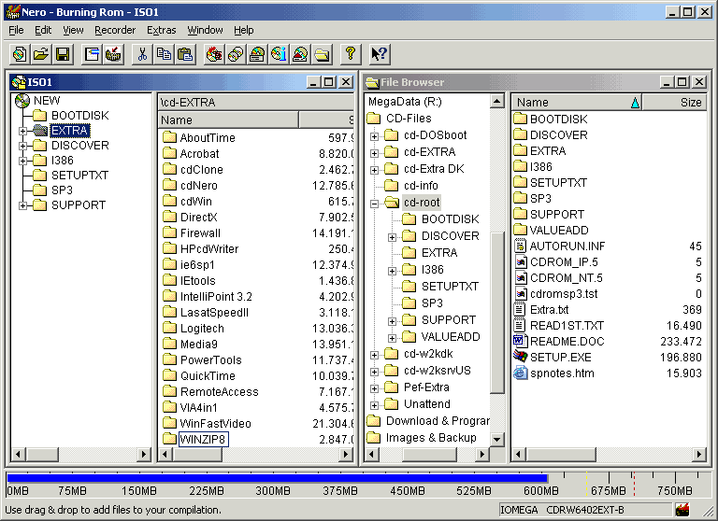
Task: Select the WINZIP8 folder in ISO1 list
Action: click(x=203, y=439)
